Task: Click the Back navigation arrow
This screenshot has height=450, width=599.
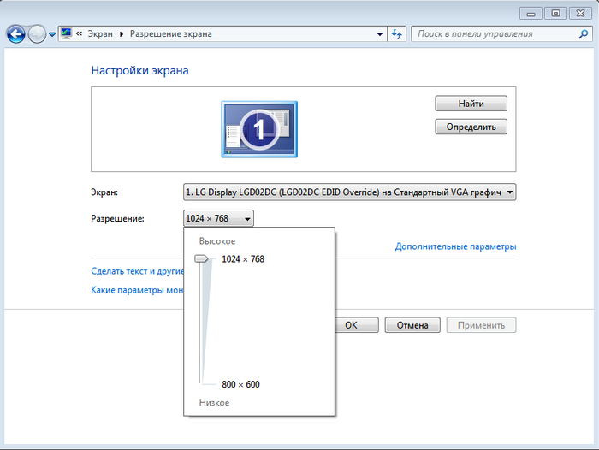Action: coord(15,34)
